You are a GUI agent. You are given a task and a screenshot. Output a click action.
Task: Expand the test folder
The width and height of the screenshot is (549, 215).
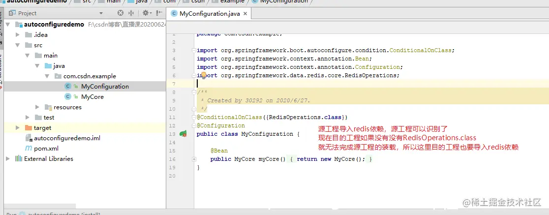click(x=28, y=117)
